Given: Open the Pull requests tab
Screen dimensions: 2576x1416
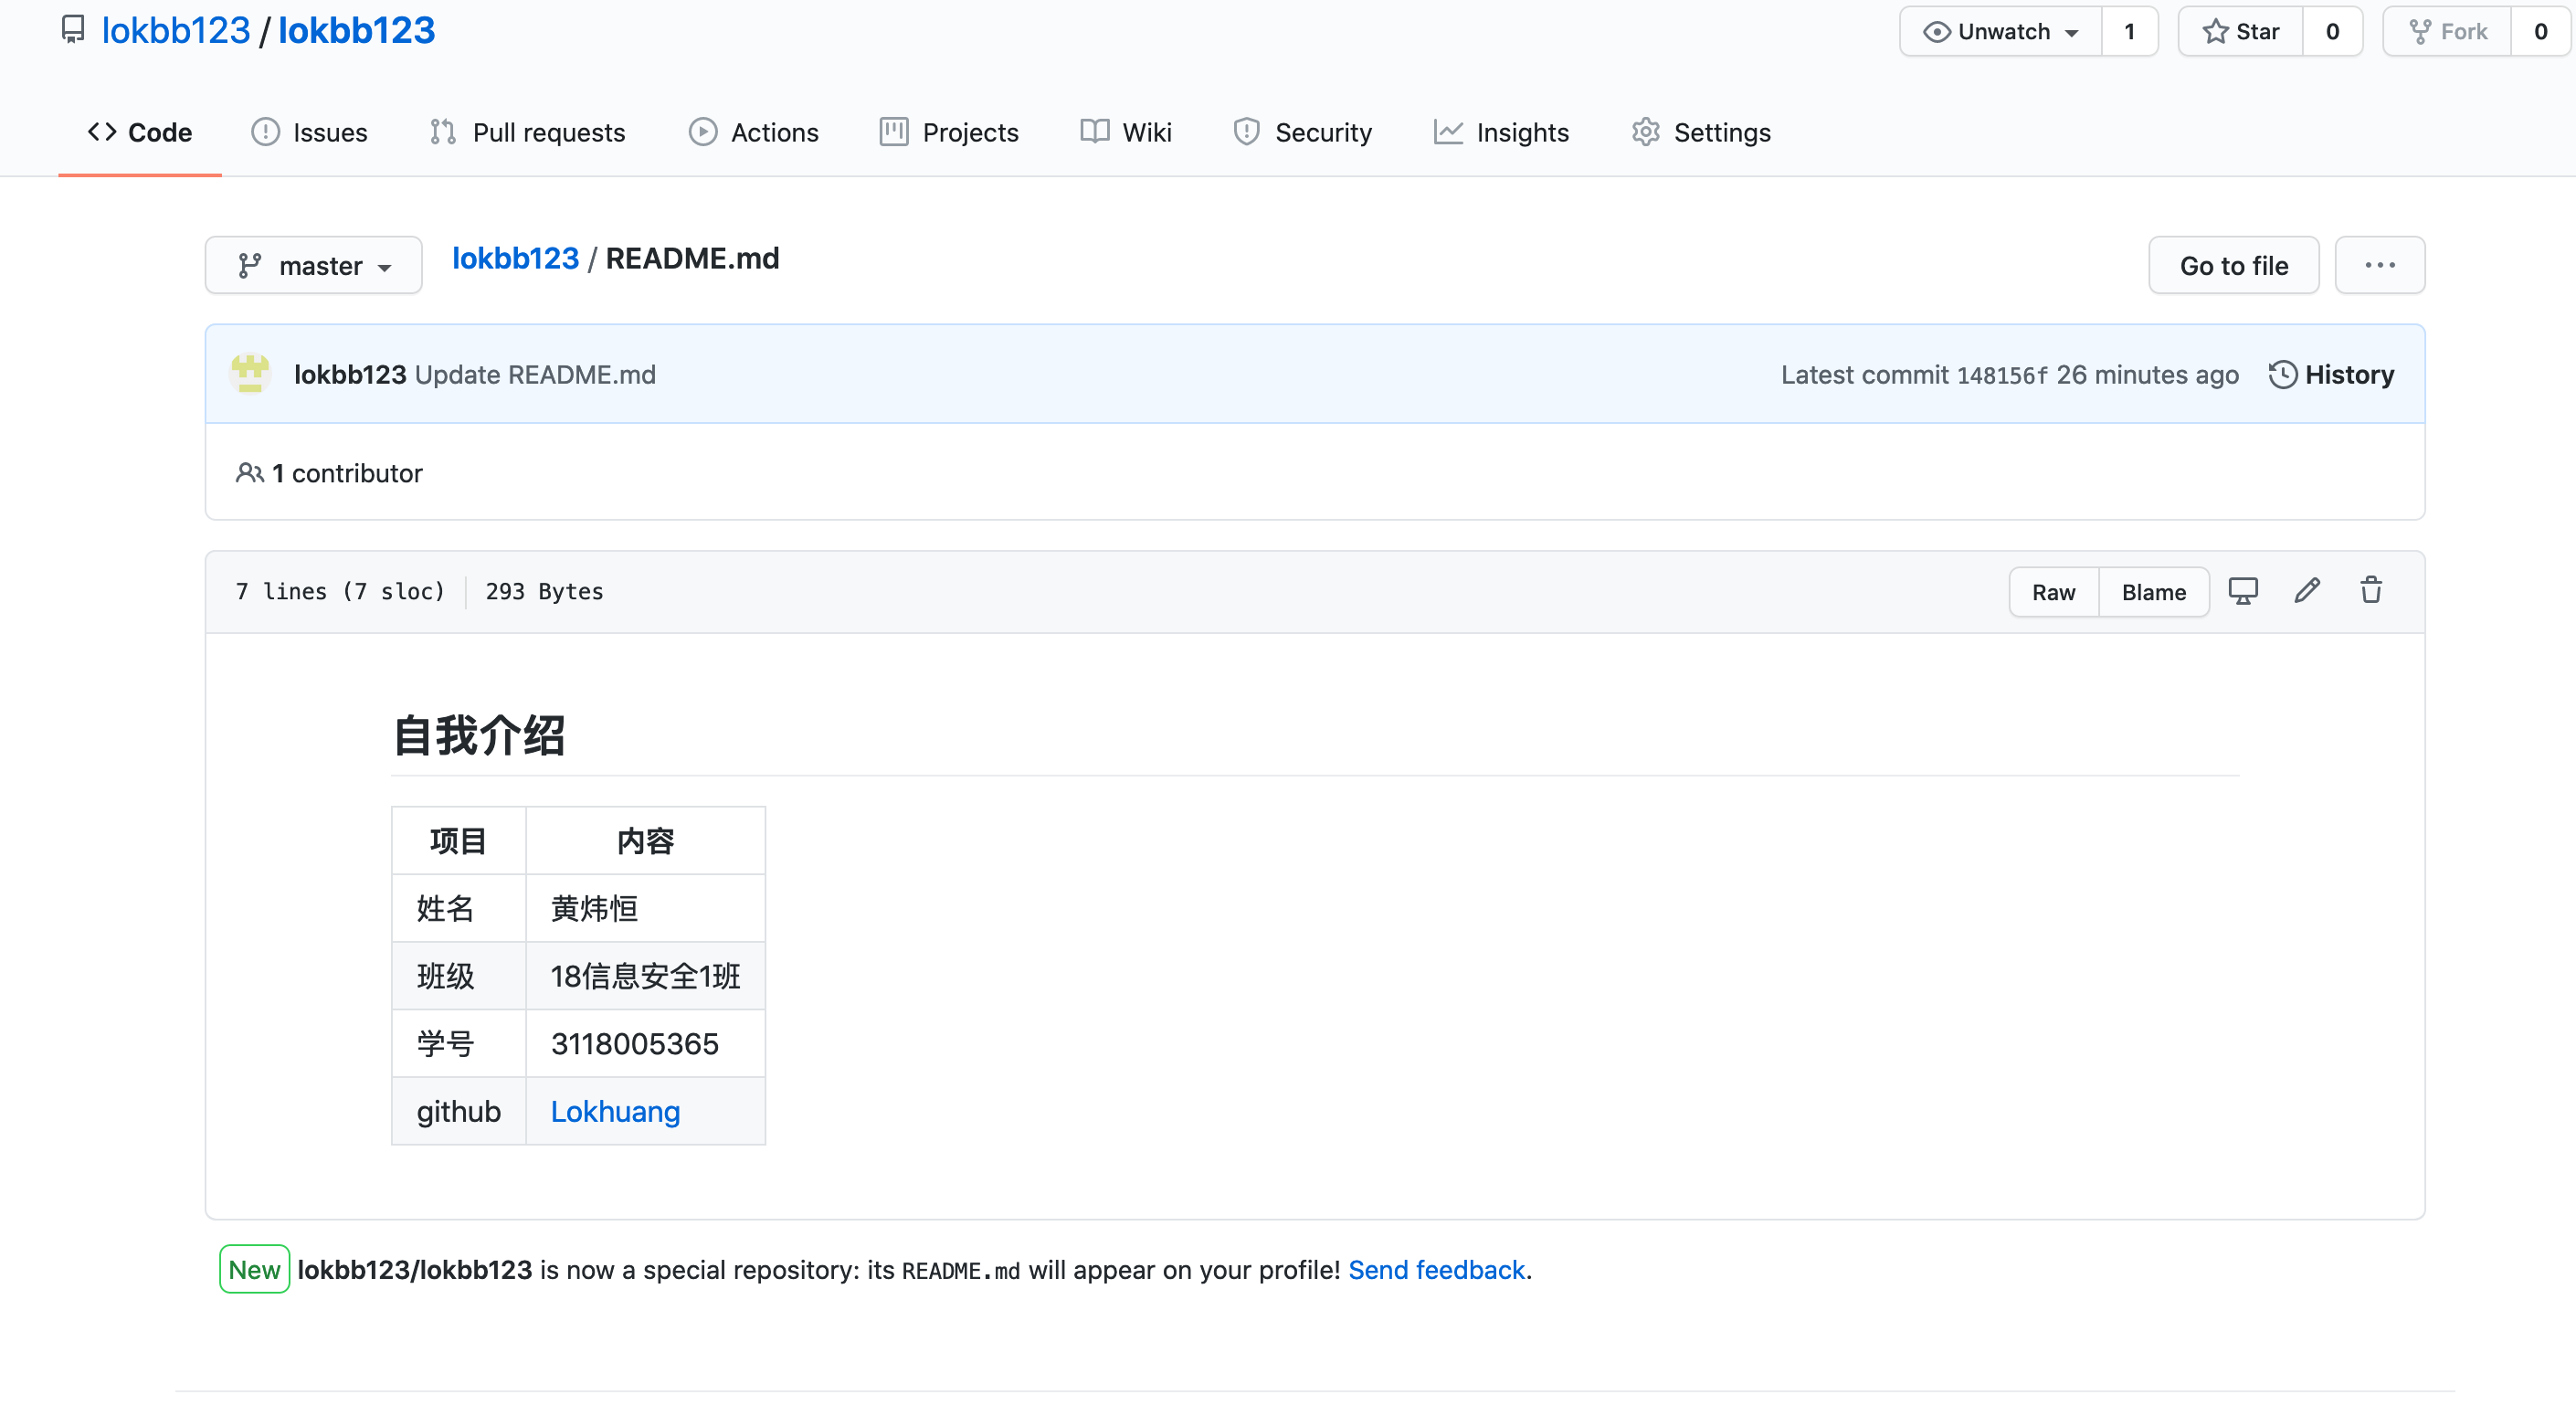Looking at the screenshot, I should (527, 132).
